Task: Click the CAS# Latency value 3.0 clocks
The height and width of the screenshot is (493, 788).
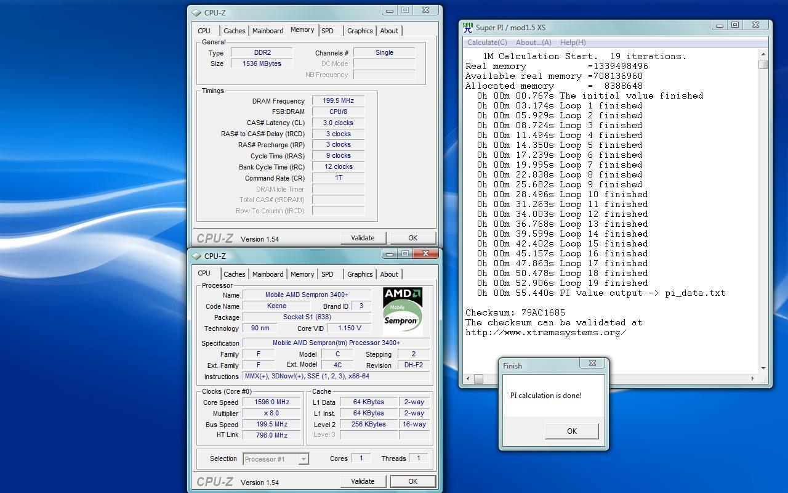Action: [338, 123]
